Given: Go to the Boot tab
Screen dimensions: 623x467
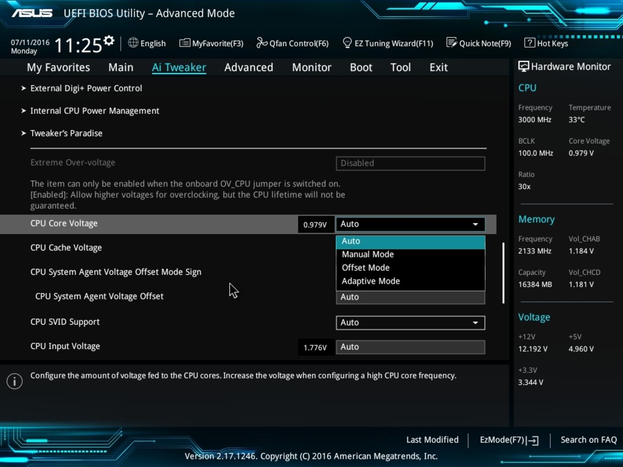Looking at the screenshot, I should 361,67.
